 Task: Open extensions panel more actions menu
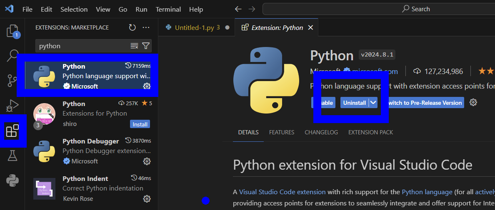146,28
